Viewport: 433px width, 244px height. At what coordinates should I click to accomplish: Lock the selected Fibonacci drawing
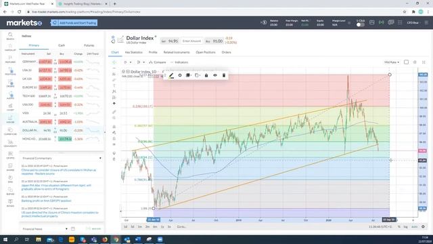tap(206, 75)
